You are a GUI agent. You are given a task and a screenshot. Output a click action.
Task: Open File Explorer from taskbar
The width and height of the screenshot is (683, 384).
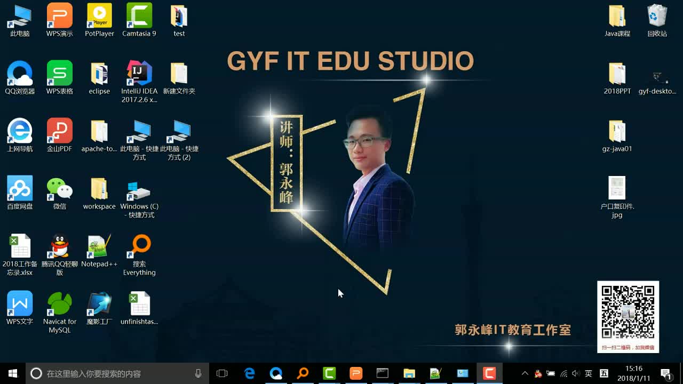point(409,373)
